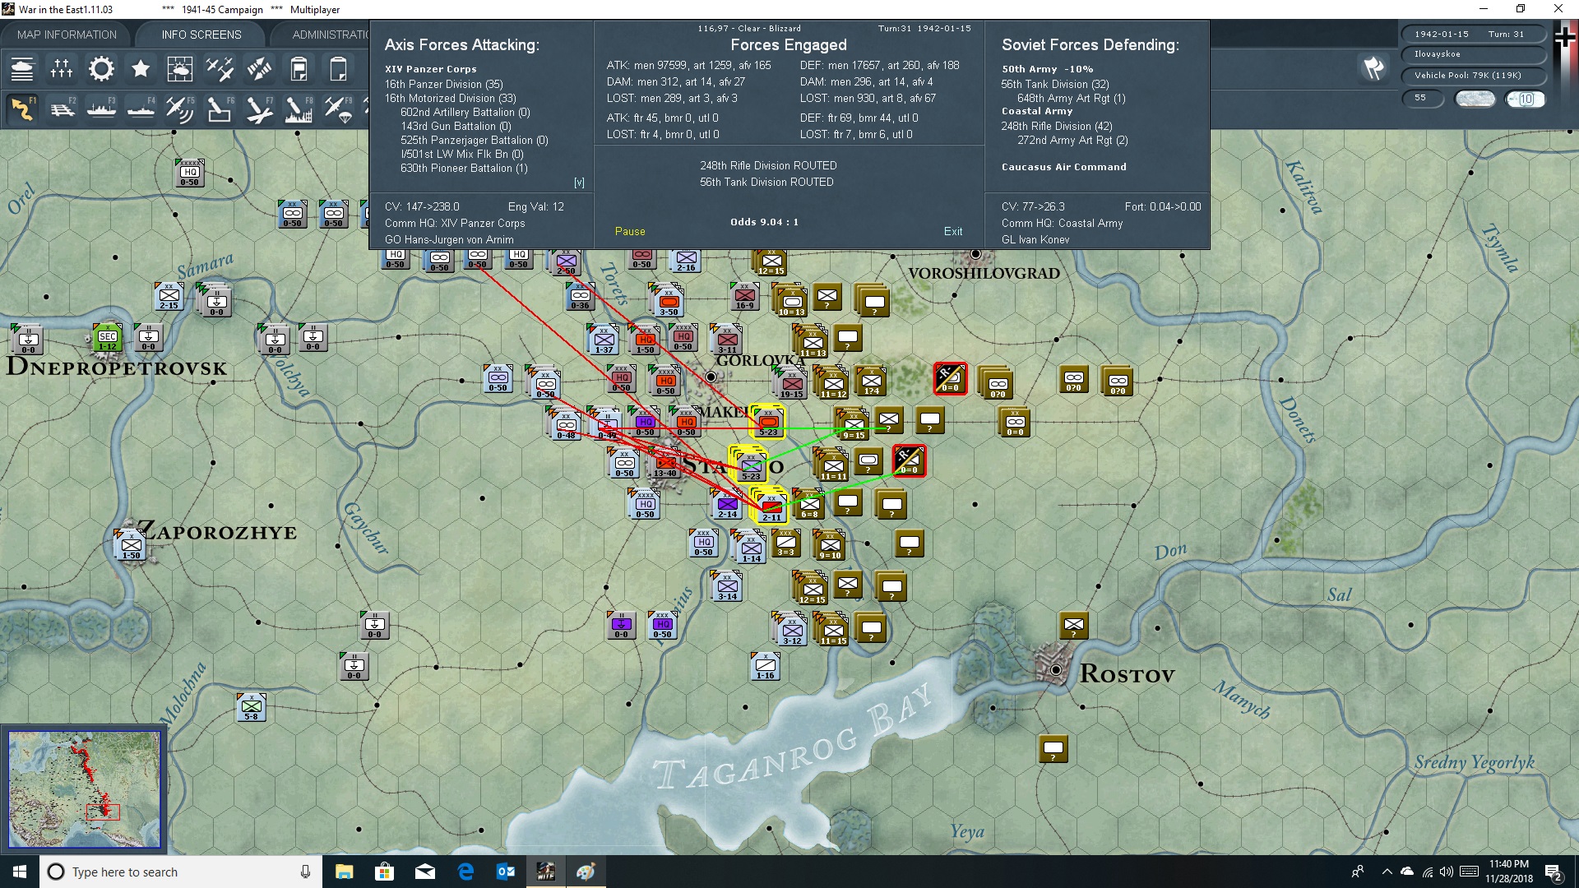The image size is (1579, 888).
Task: Open Outlook from taskbar
Action: click(x=505, y=872)
